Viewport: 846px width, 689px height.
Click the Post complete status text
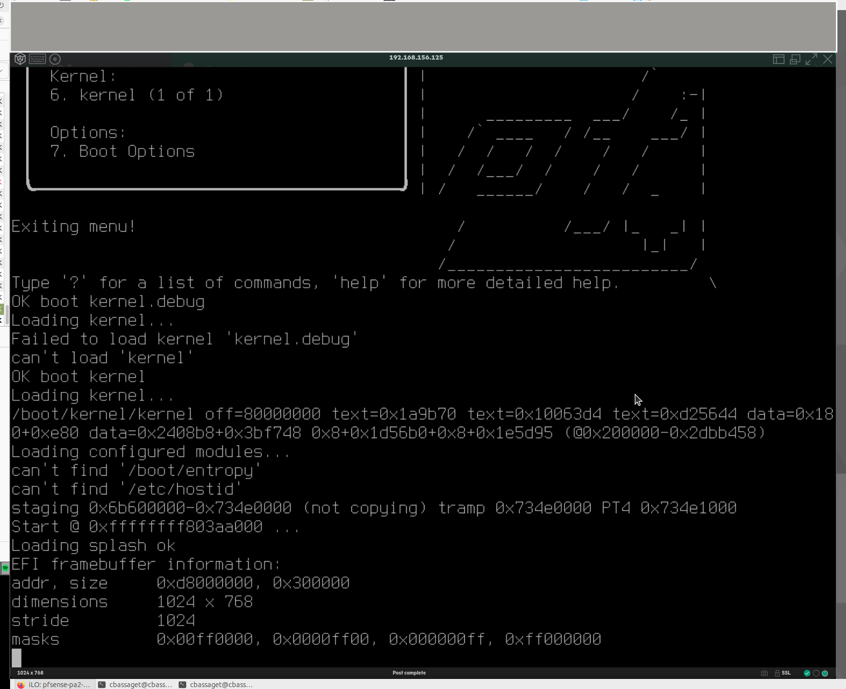[409, 673]
